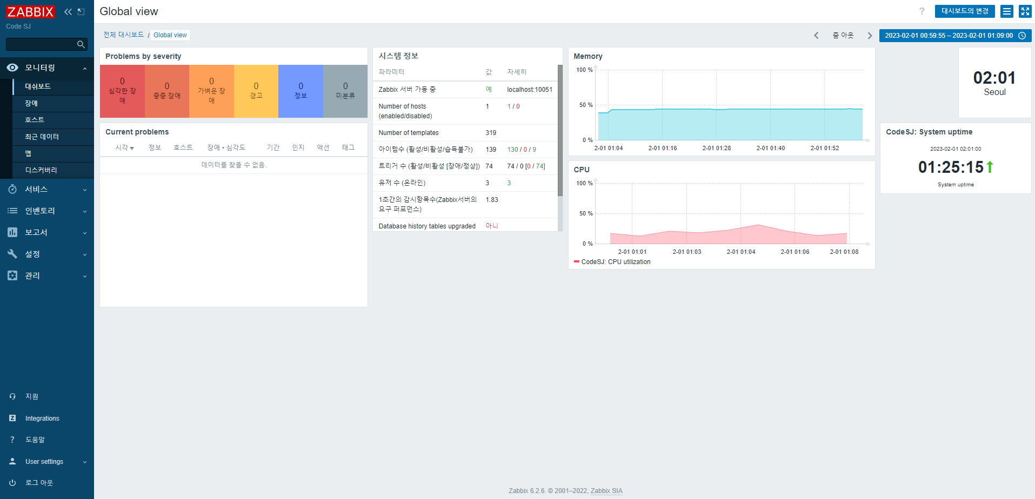Click the 대시보드의 변경 button
1035x499 pixels.
965,11
